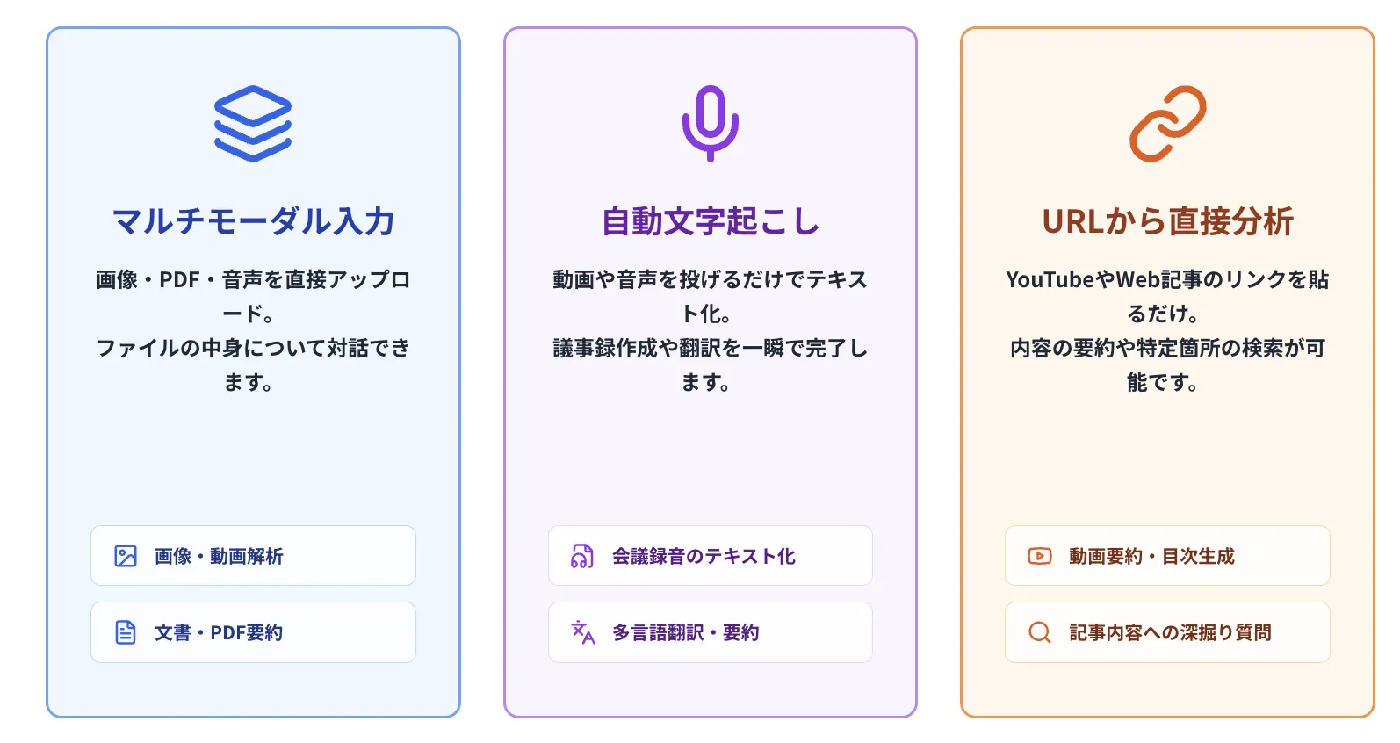Click the 画像・動画解析 chip
Screen dimensions: 1400x743
pos(253,555)
